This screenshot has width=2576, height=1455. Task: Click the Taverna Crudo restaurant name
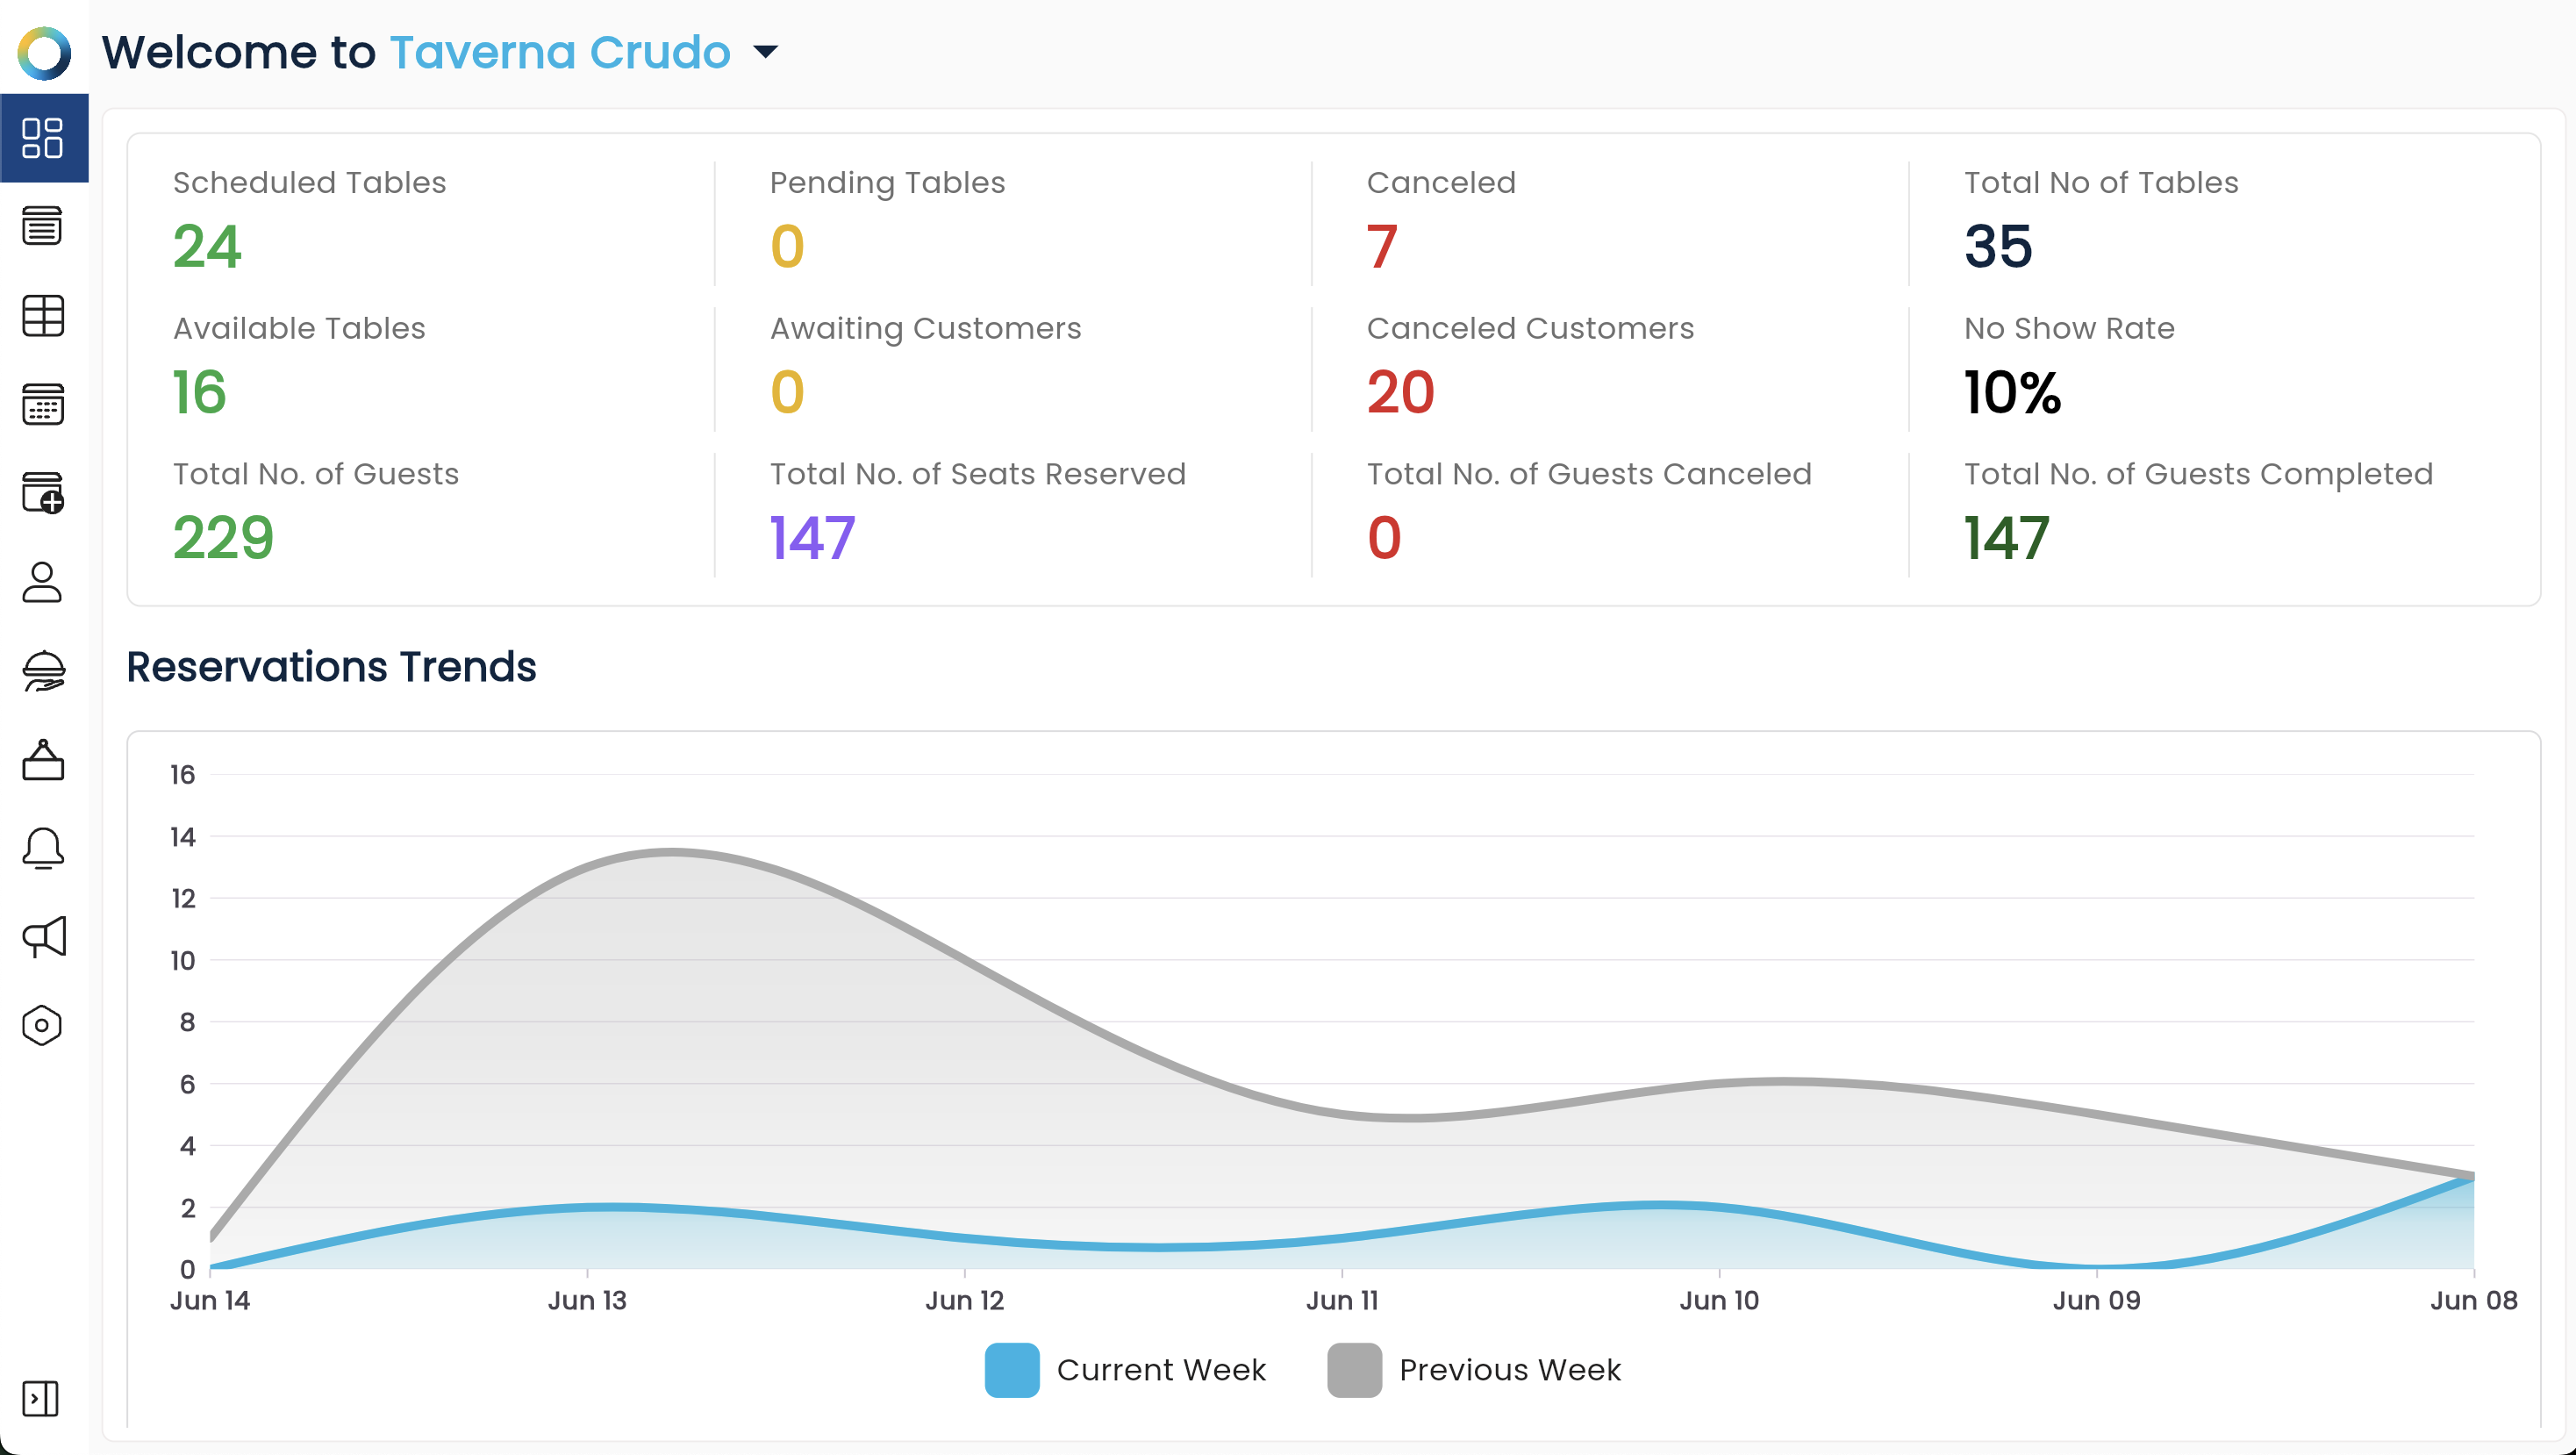[x=560, y=52]
